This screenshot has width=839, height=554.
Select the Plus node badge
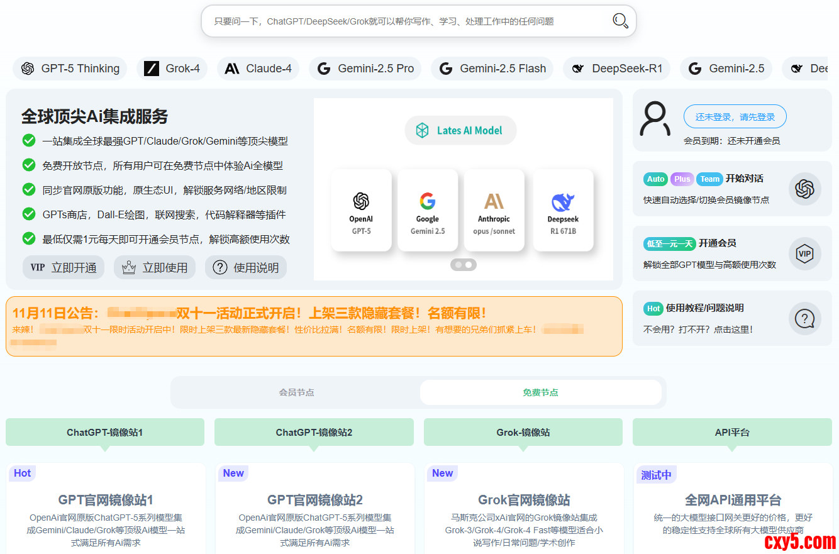(682, 179)
